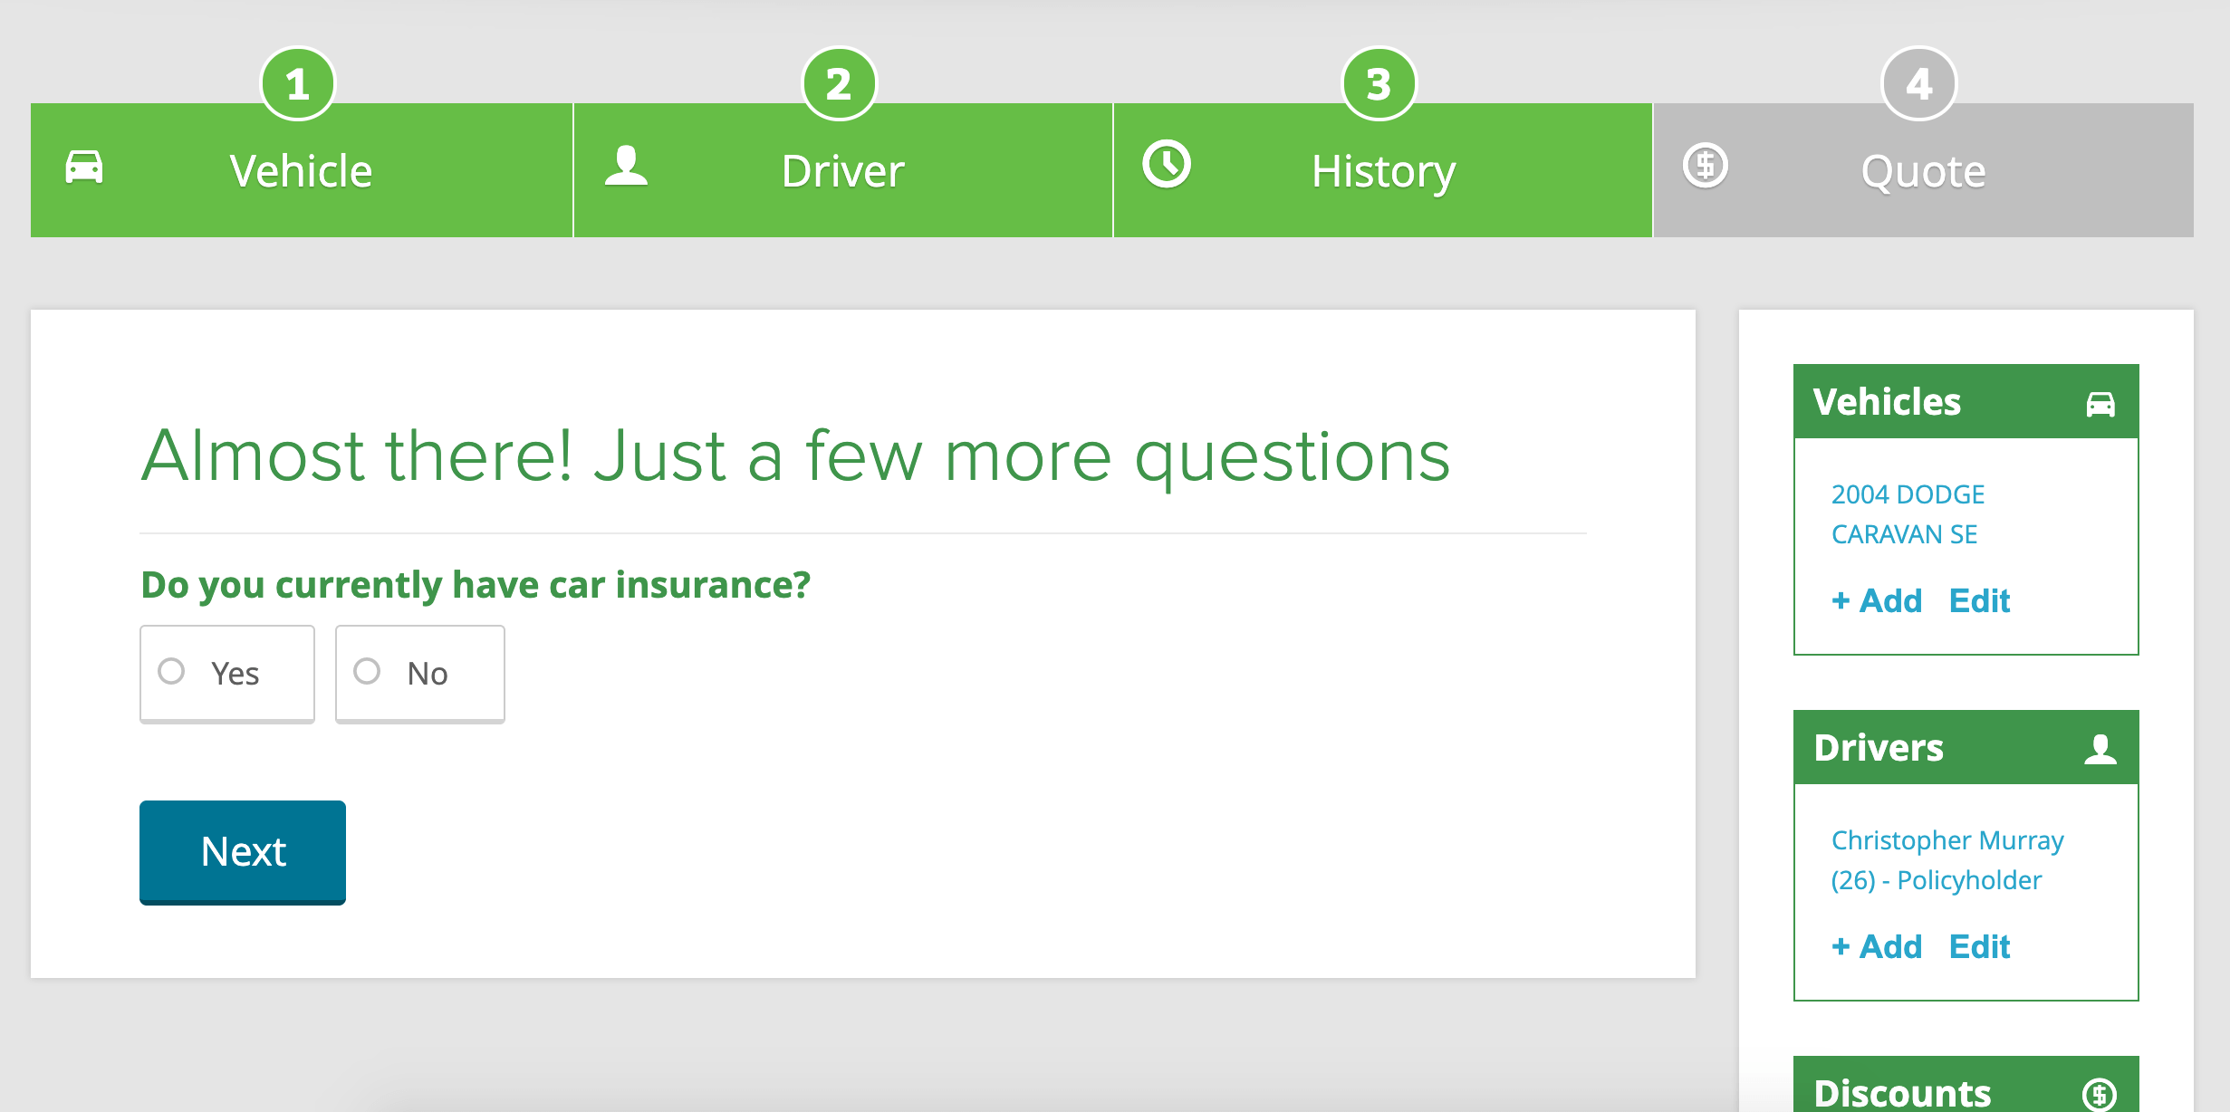Click dollar icon in Discounts sidebar header
This screenshot has width=2230, height=1112.
click(x=2100, y=1094)
